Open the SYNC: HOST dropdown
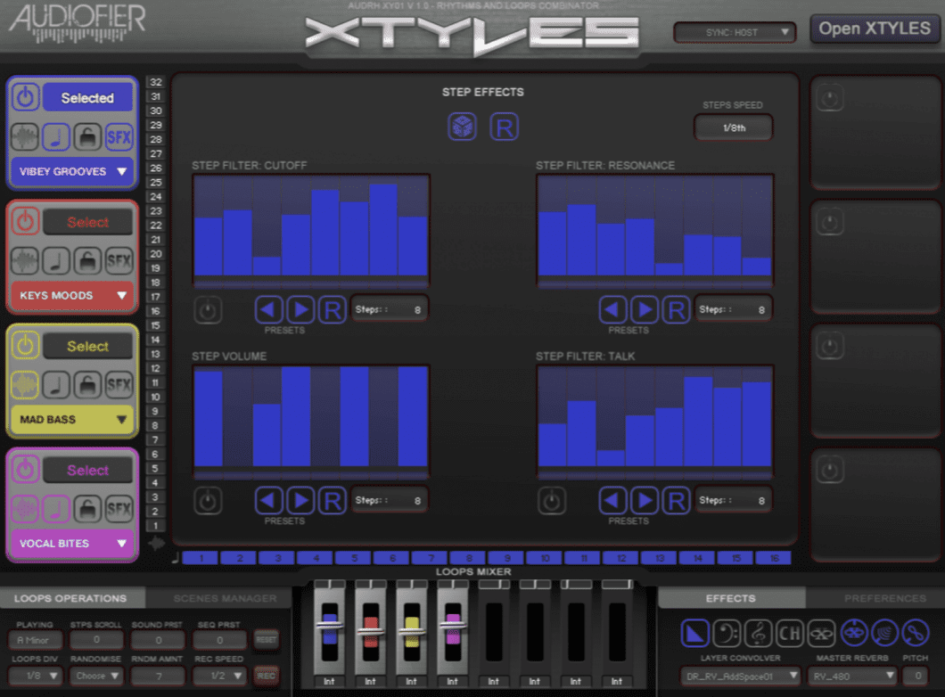The height and width of the screenshot is (697, 945). (735, 32)
